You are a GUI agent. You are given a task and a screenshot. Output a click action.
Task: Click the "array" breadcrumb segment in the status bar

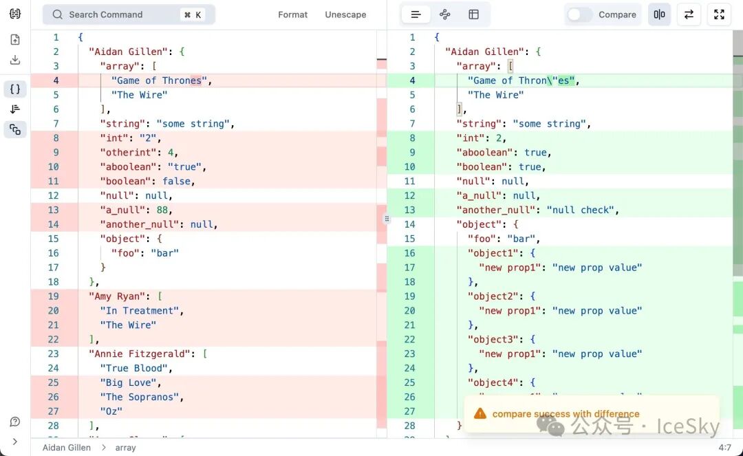coord(125,448)
